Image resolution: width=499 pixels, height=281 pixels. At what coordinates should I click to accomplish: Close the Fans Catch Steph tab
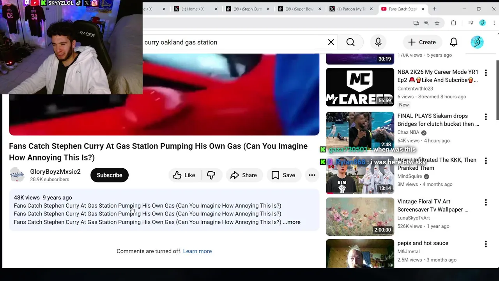pyautogui.click(x=423, y=9)
